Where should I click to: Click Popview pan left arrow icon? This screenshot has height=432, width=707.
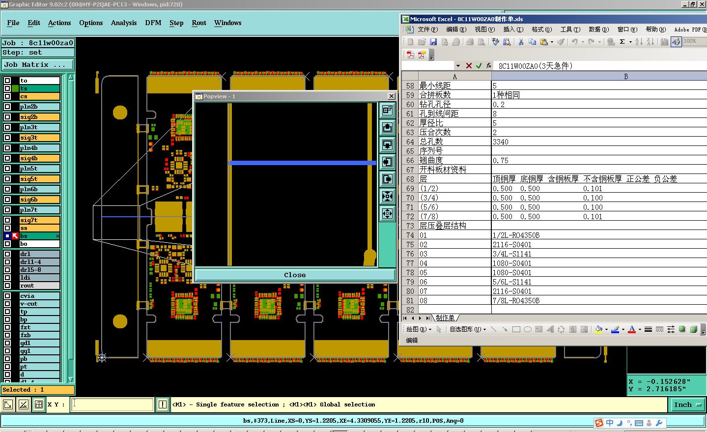tap(388, 162)
